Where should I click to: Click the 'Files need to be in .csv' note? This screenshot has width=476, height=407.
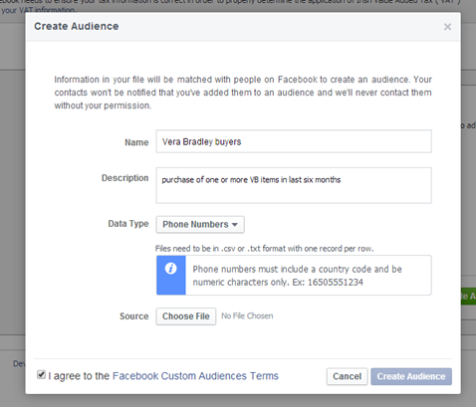(264, 249)
